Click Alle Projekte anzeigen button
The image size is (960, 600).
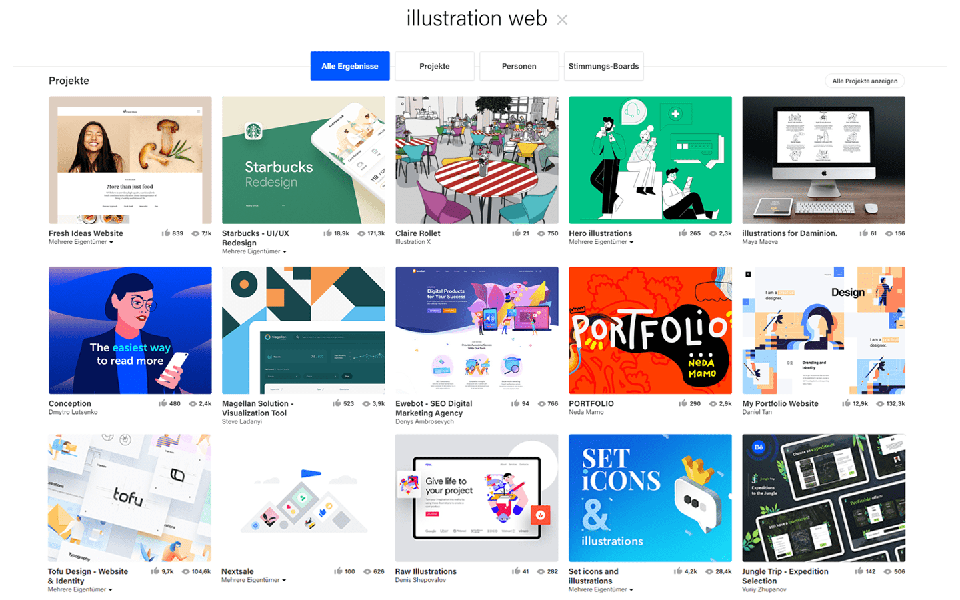pyautogui.click(x=865, y=81)
